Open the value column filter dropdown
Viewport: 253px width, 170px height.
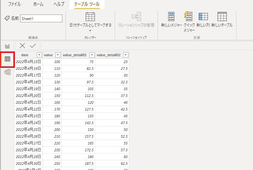[58, 55]
